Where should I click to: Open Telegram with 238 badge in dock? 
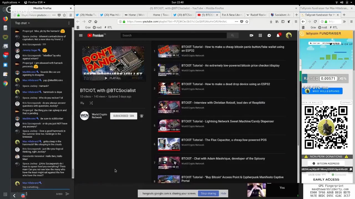pos(5,56)
